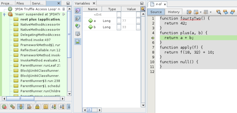The image size is (237, 113).
Task: Select the 'JPDA Truffle Access Loop' thread
Action: pyautogui.click(x=37, y=9)
